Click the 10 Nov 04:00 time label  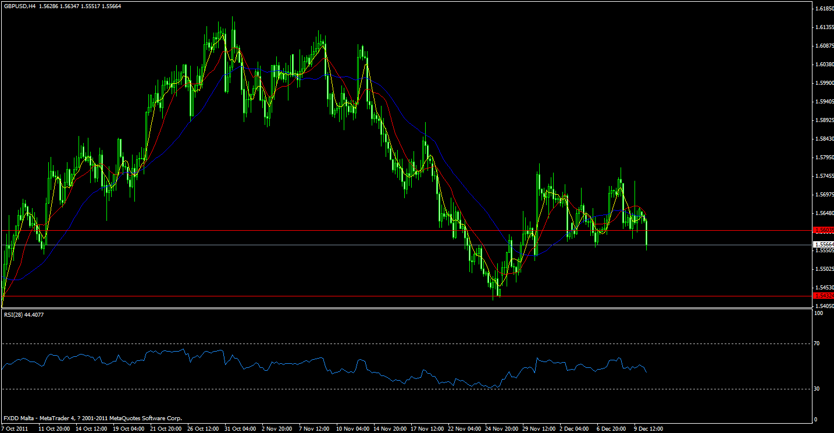pos(353,429)
